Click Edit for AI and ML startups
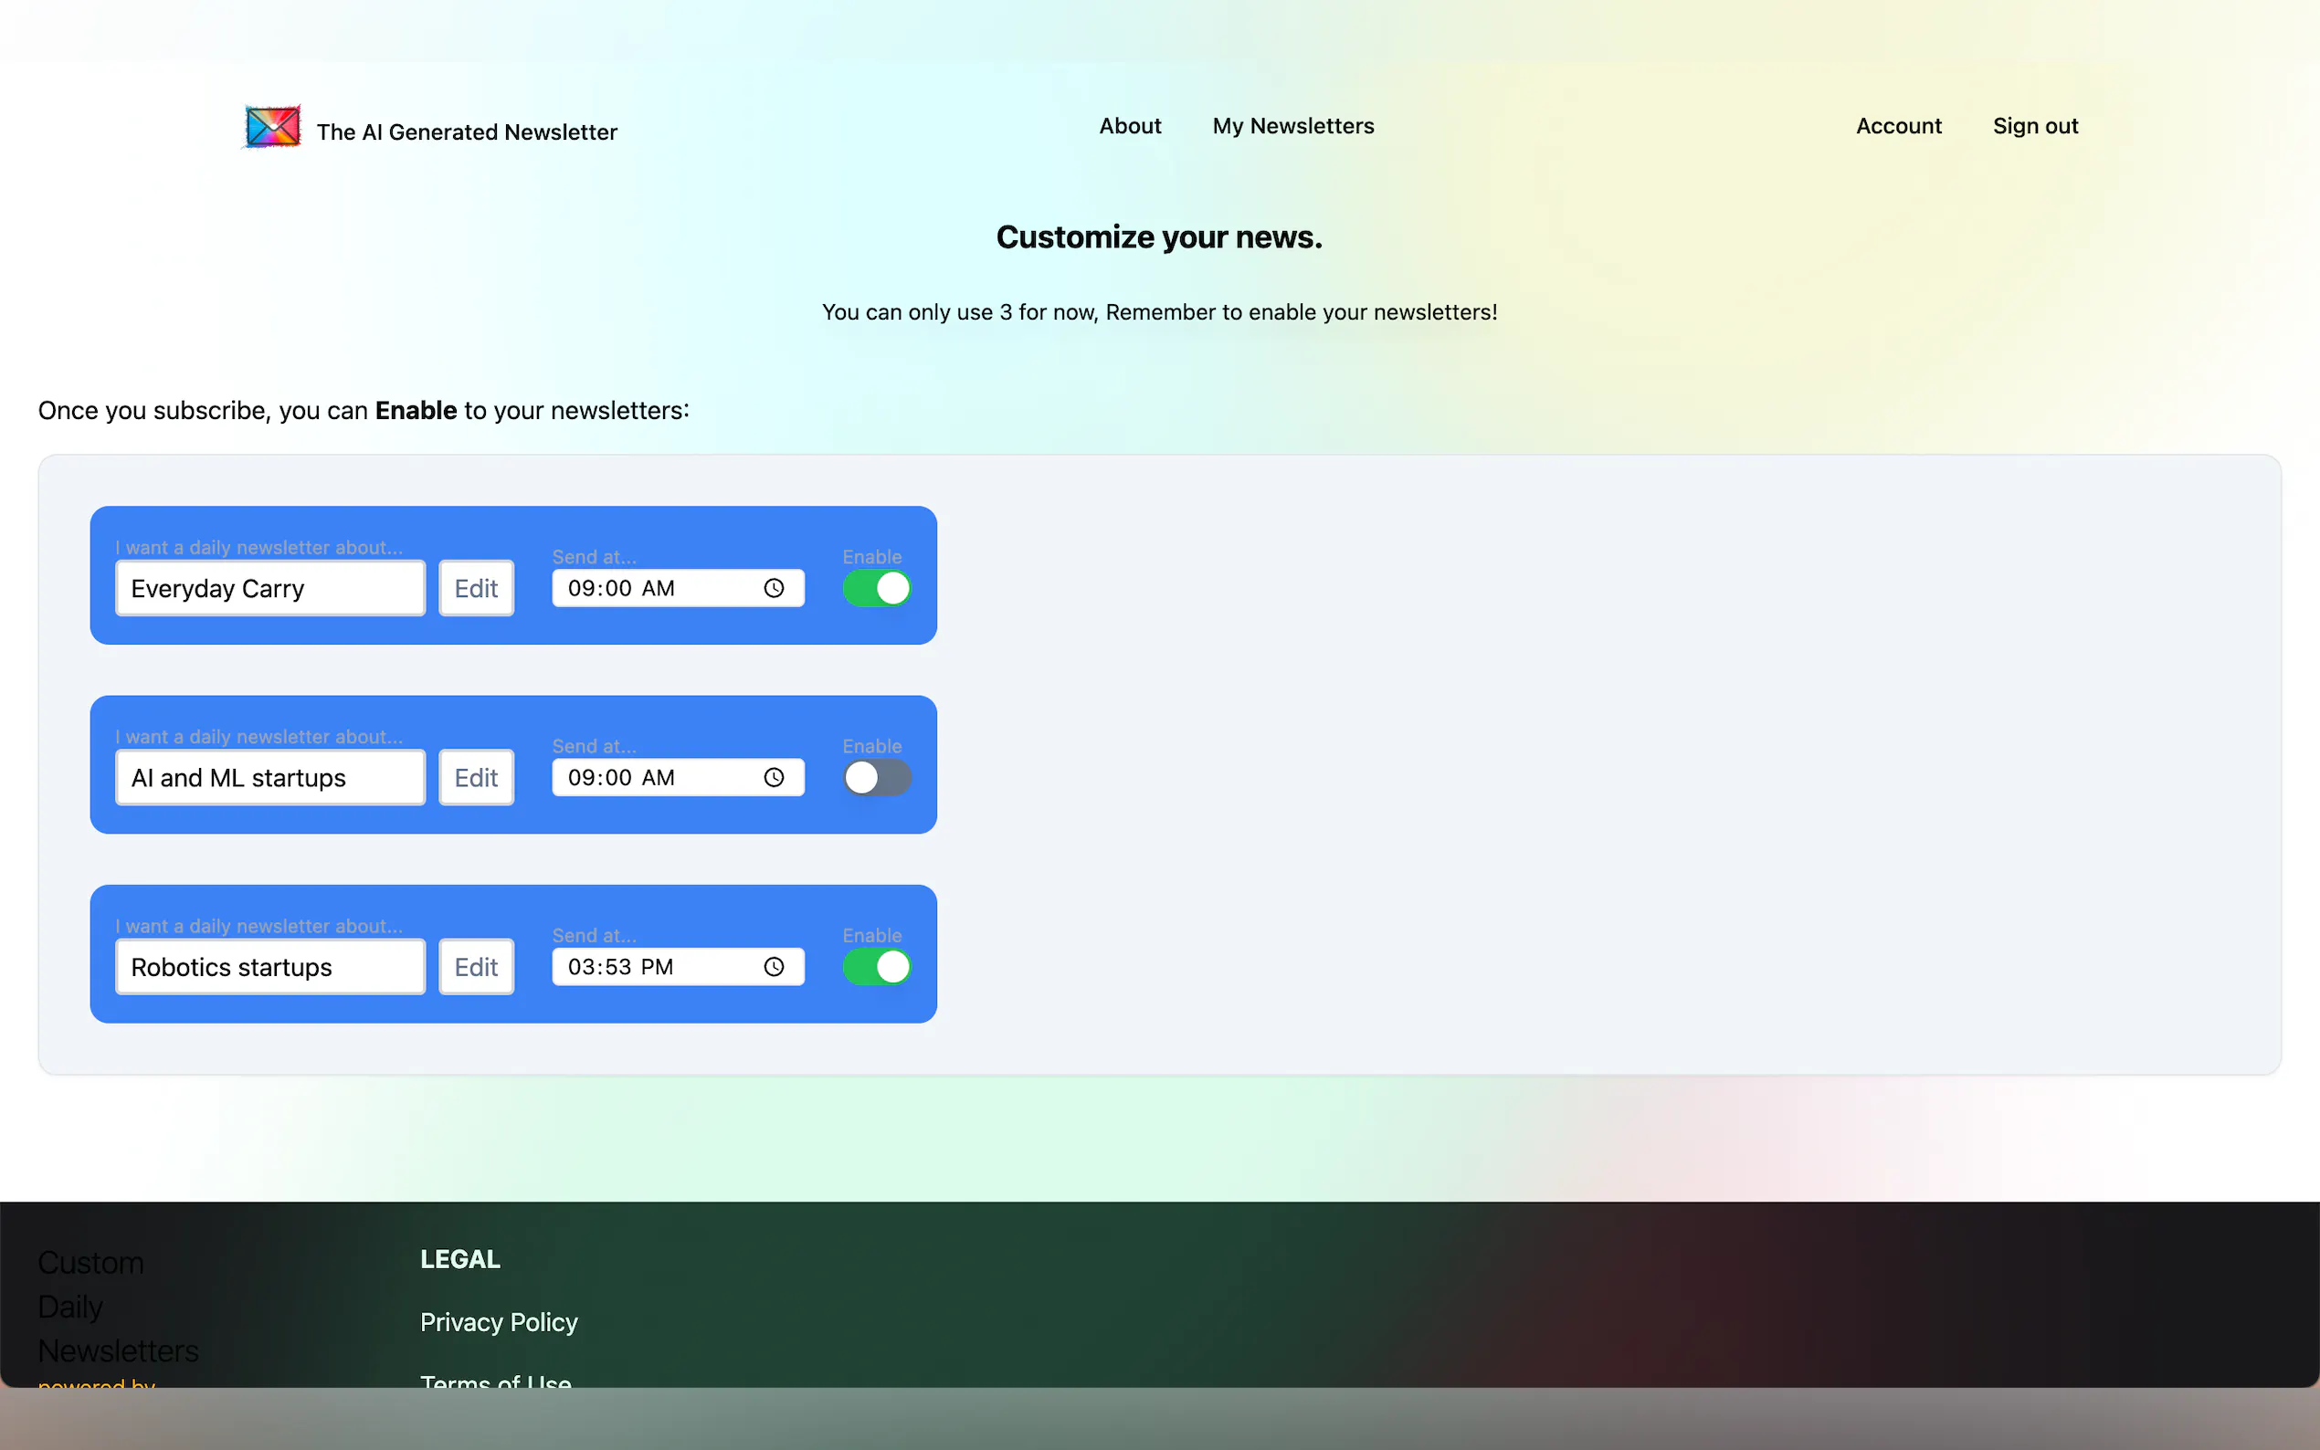2320x1450 pixels. (x=476, y=778)
